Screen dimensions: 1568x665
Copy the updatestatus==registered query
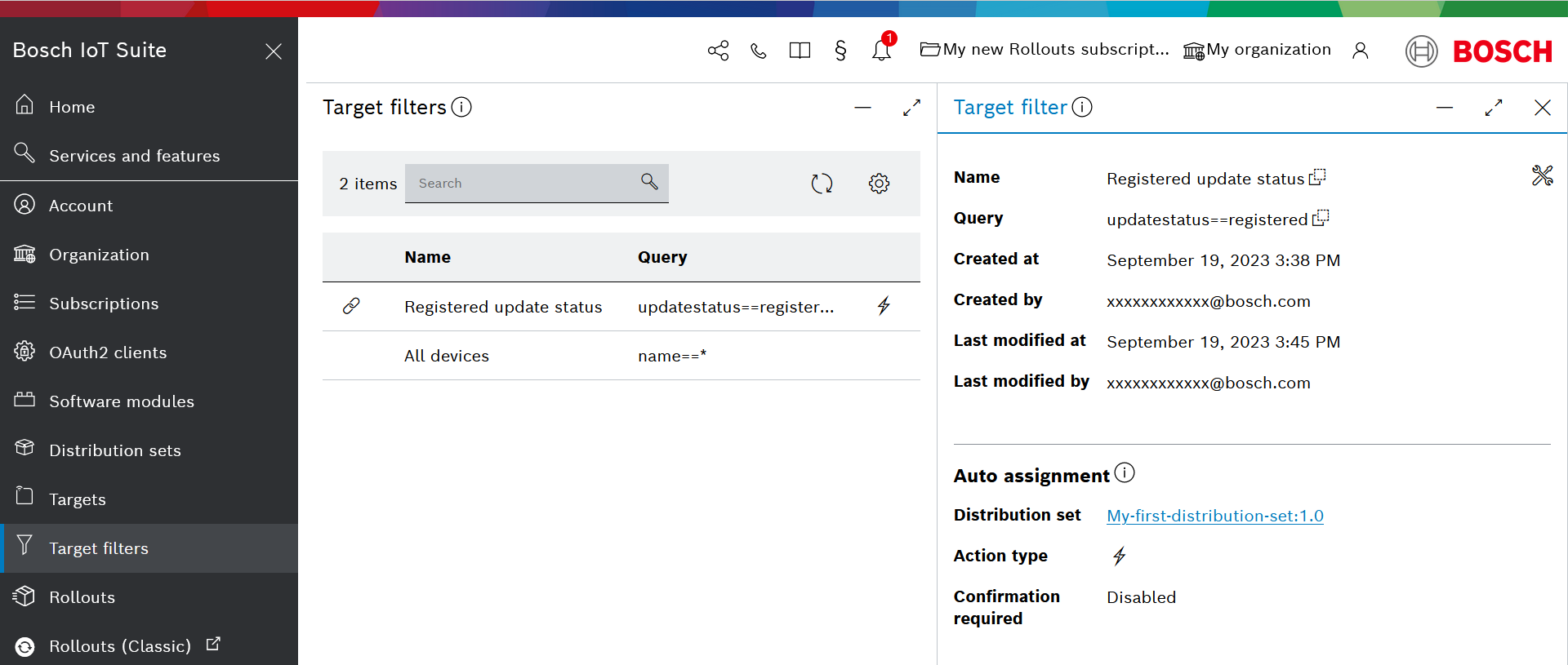1321,219
